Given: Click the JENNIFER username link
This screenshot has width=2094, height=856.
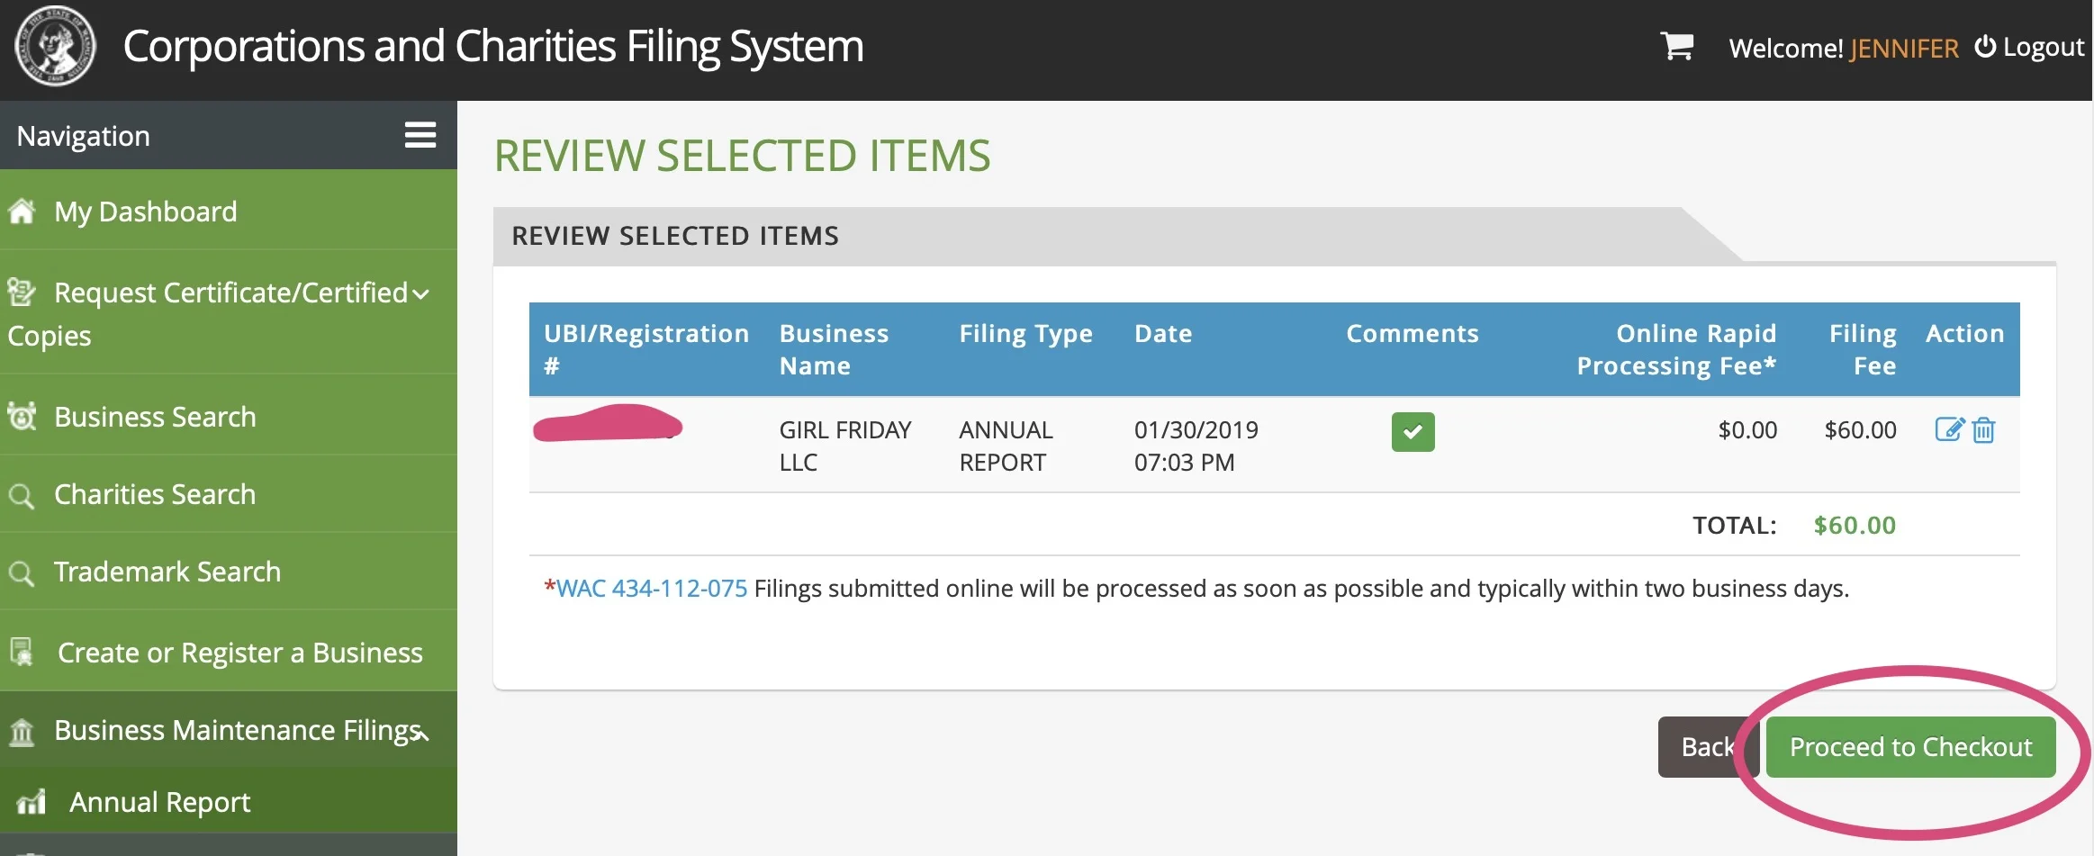Looking at the screenshot, I should click(x=1904, y=48).
